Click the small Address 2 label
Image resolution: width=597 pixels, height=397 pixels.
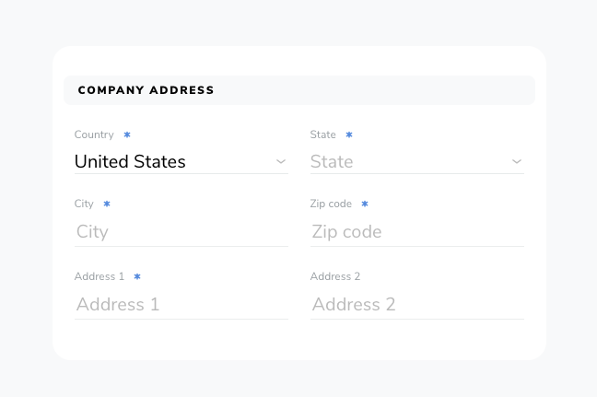click(x=335, y=276)
